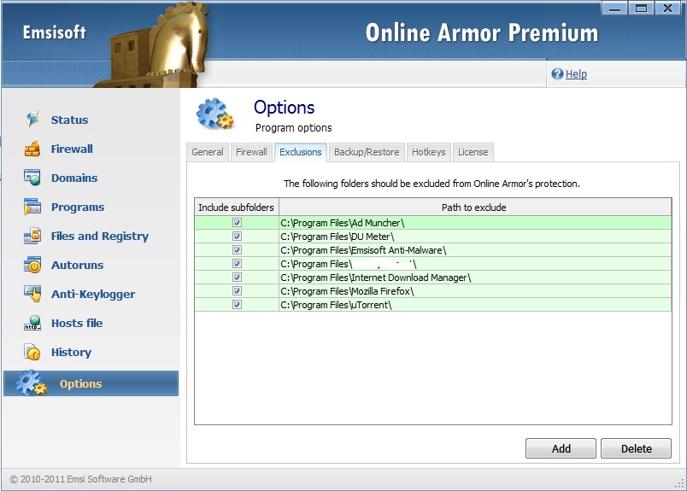Open the Status section
This screenshot has height=491, width=687.
click(69, 120)
